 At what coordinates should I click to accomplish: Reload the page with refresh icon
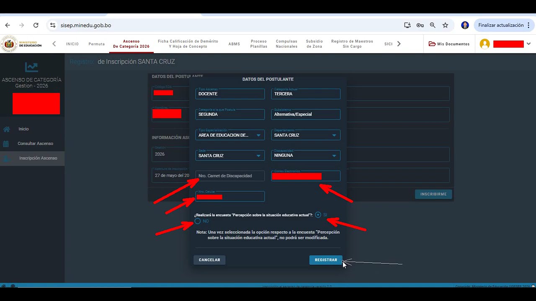click(36, 25)
